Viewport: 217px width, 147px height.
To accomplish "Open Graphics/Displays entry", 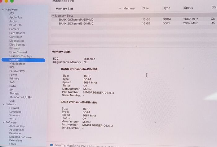I will tap(21, 56).
